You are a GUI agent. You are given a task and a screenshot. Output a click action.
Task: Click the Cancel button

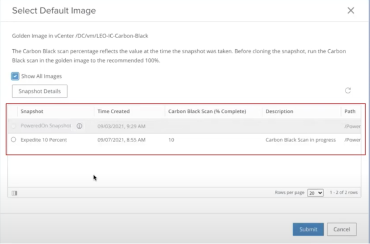pyautogui.click(x=342, y=229)
